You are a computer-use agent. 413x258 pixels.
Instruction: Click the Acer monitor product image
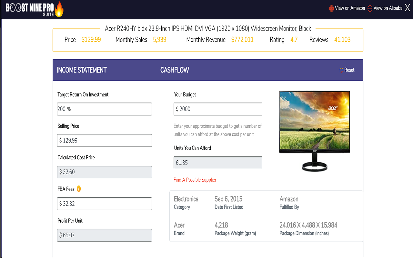point(315,131)
